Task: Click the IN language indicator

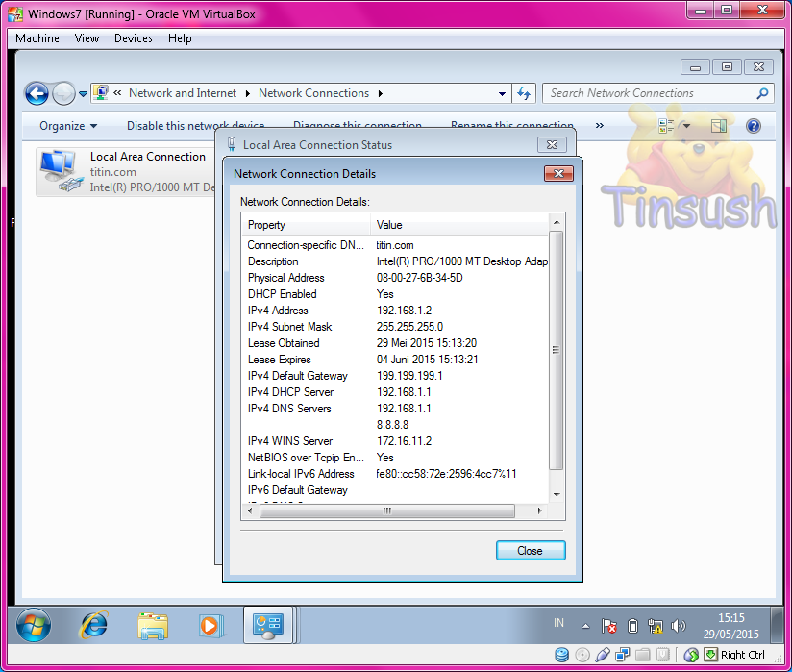Action: 558,623
